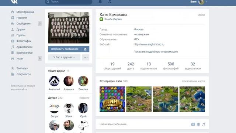Open Друзья in sidebar

point(21,30)
